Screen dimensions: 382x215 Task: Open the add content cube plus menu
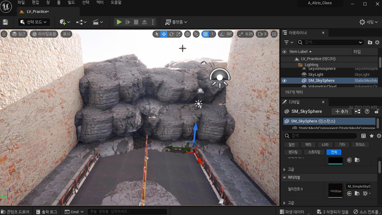[65, 22]
